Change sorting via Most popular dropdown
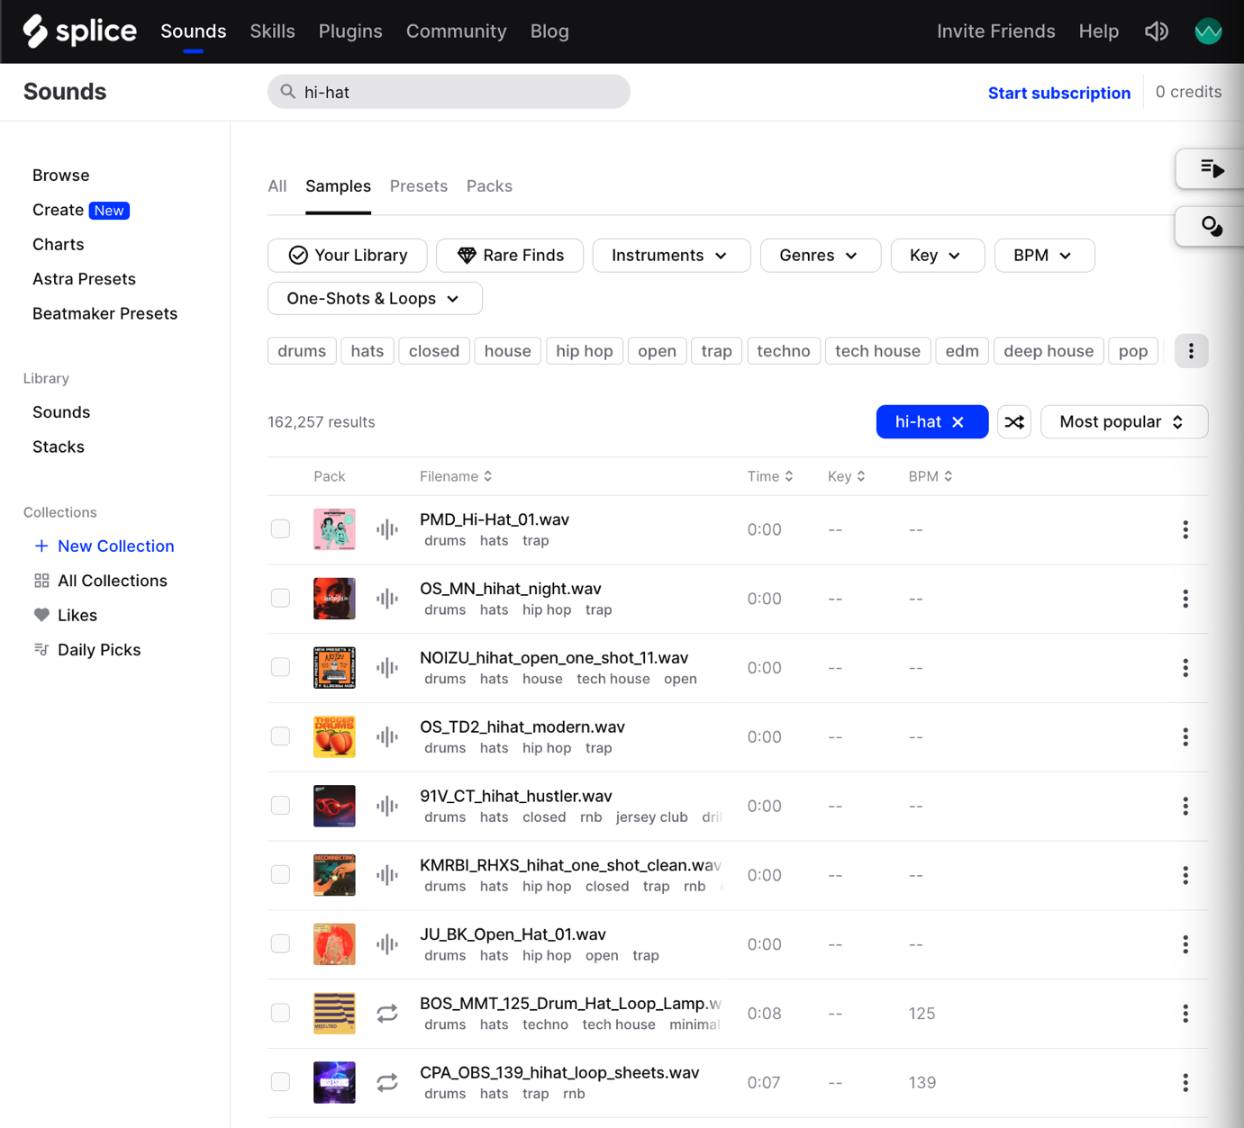The height and width of the screenshot is (1128, 1244). (1123, 421)
